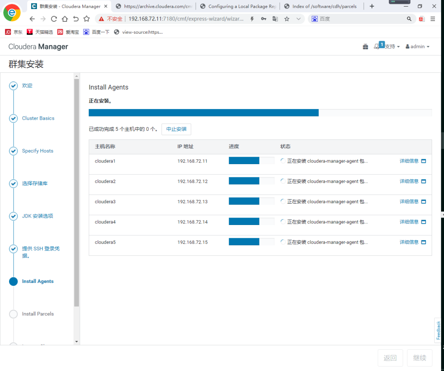Image resolution: width=444 pixels, height=371 pixels.
Task: Click the sidebar scrollbar down arrow
Action: pos(76,342)
